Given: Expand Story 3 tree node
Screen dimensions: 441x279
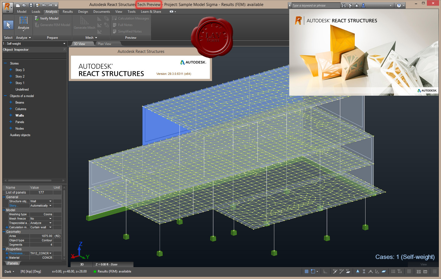Looking at the screenshot, I should point(11,70).
